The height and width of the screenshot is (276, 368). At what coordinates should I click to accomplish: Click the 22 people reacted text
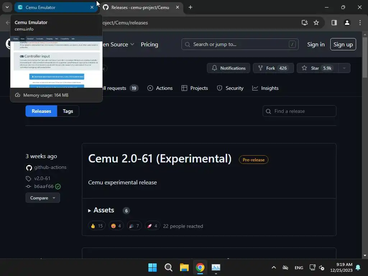183,226
